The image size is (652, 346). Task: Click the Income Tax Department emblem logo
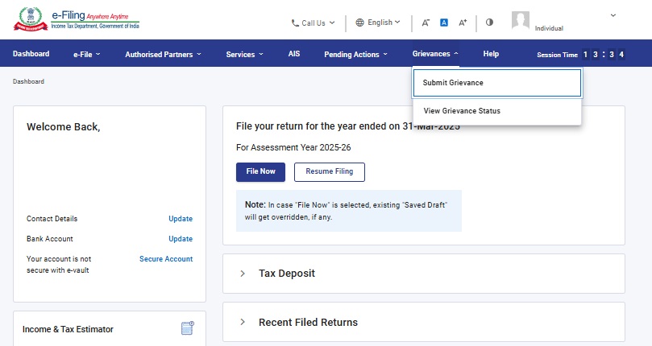(x=31, y=19)
